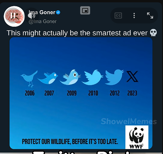Click the 2006 Twitter bird logo

pyautogui.click(x=29, y=79)
